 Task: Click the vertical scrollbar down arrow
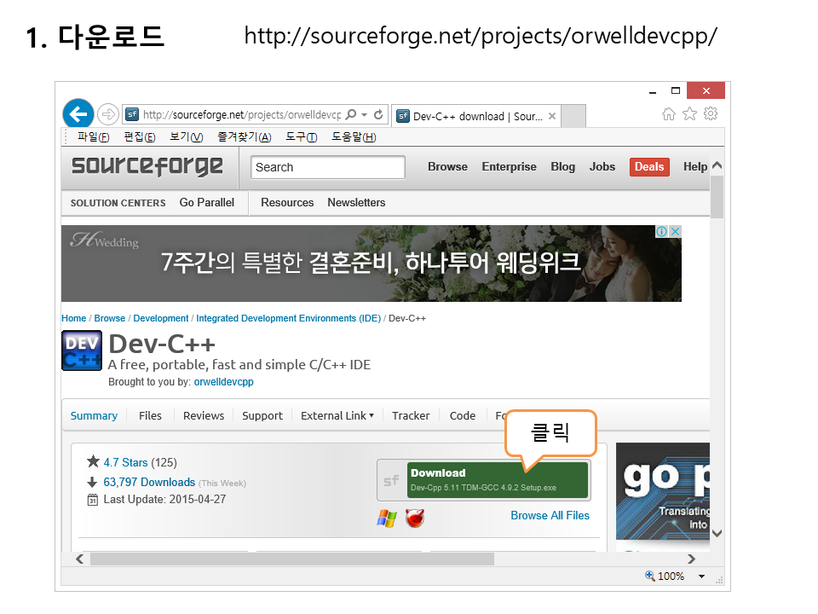pos(717,533)
